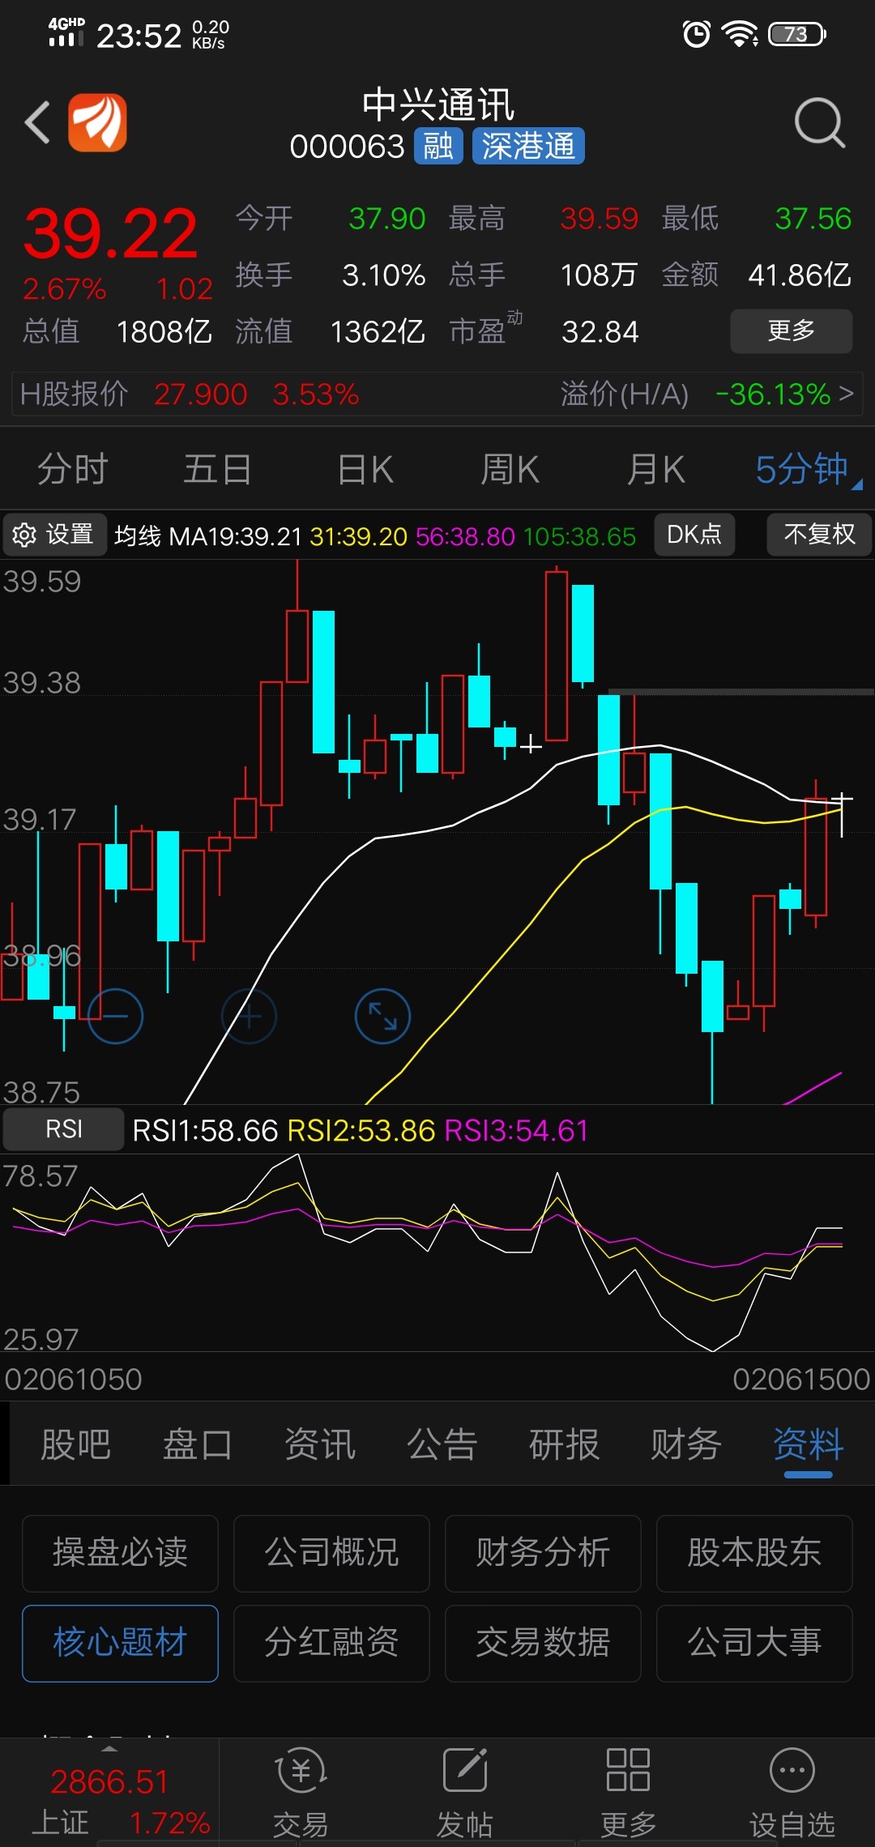This screenshot has width=875, height=1847.
Task: Zoom out chart with minus circle
Action: pos(115,1016)
